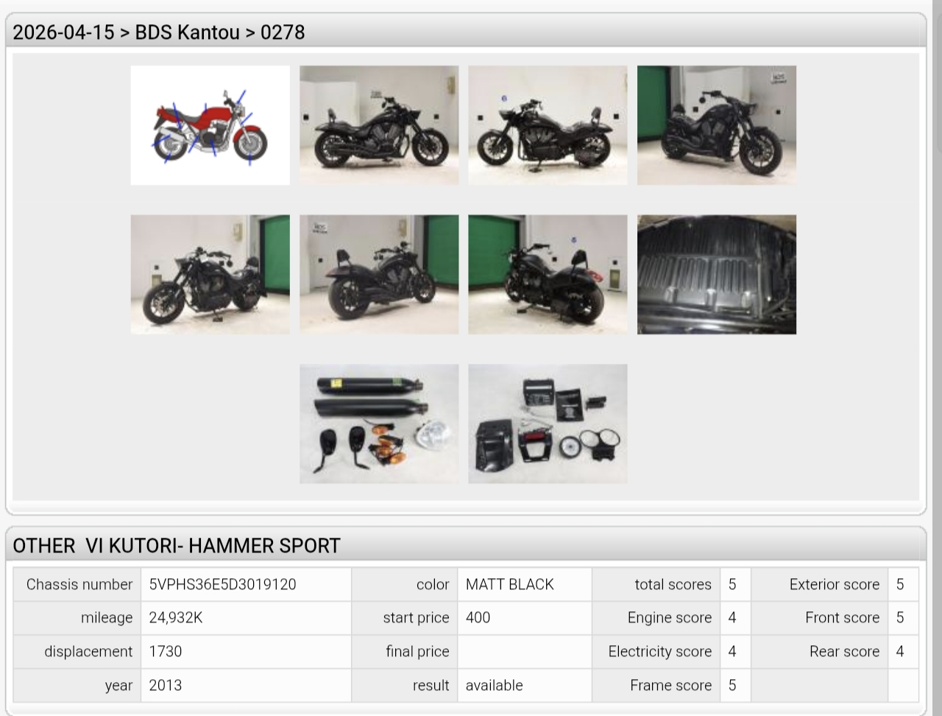Click the start price value 400
942x716 pixels.
tap(478, 617)
